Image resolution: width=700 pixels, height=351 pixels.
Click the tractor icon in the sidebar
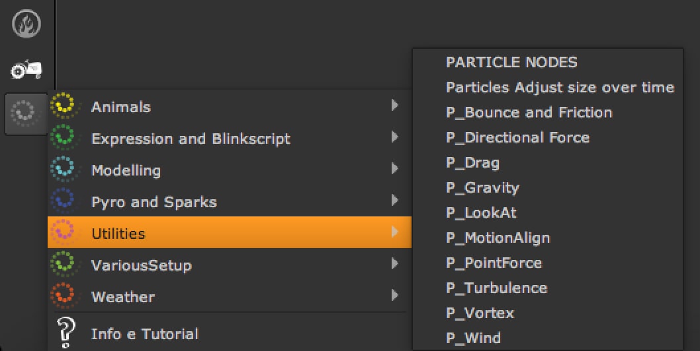(26, 69)
